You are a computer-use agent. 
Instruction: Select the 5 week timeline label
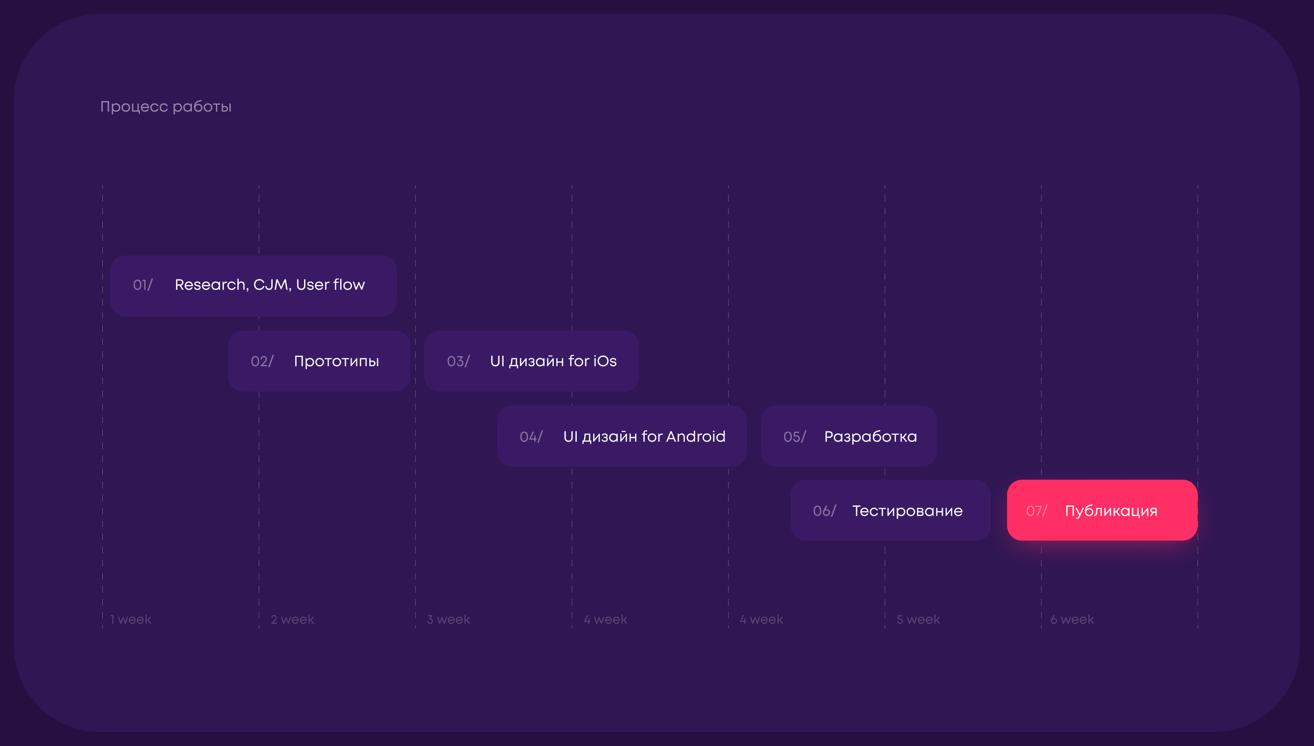tap(918, 619)
